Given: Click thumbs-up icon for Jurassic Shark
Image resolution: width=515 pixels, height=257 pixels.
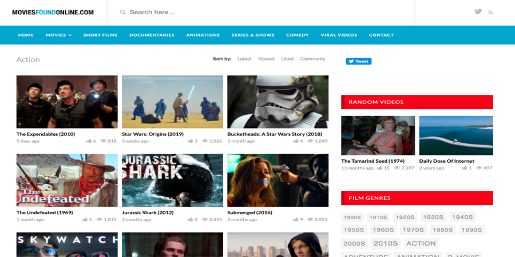Looking at the screenshot, I should (190, 219).
